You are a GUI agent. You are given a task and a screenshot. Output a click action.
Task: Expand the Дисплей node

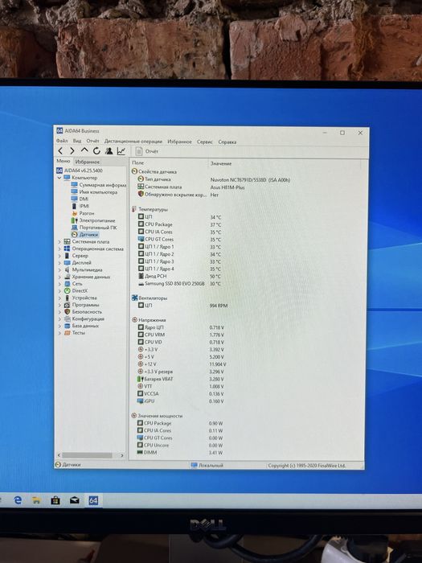click(x=59, y=263)
